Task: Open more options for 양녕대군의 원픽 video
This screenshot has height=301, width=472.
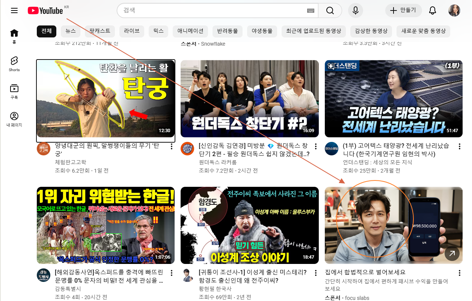Action: tap(172, 146)
